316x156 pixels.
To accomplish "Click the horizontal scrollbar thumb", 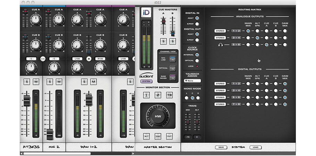I will [x=57, y=154].
